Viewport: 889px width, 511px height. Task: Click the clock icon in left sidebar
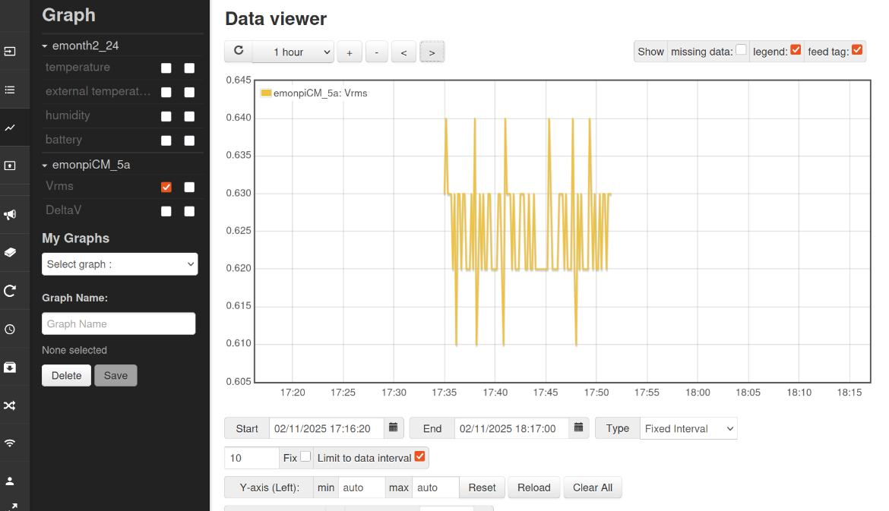pos(10,330)
